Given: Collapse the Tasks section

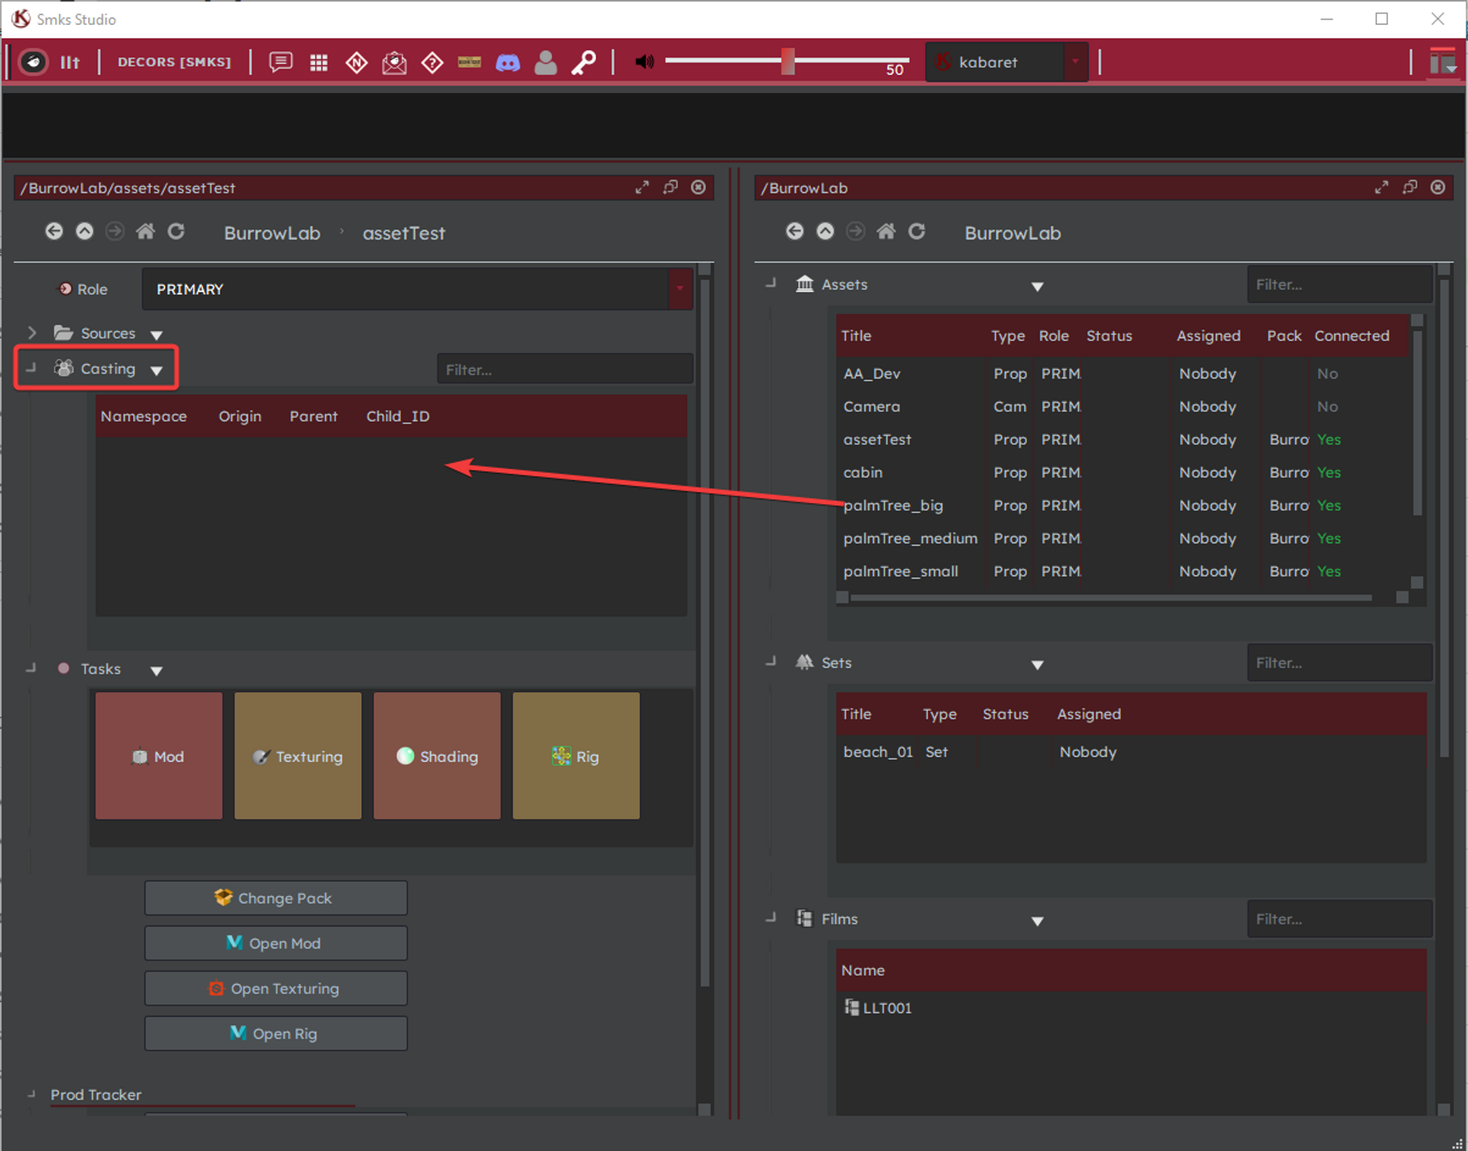Looking at the screenshot, I should [x=31, y=668].
